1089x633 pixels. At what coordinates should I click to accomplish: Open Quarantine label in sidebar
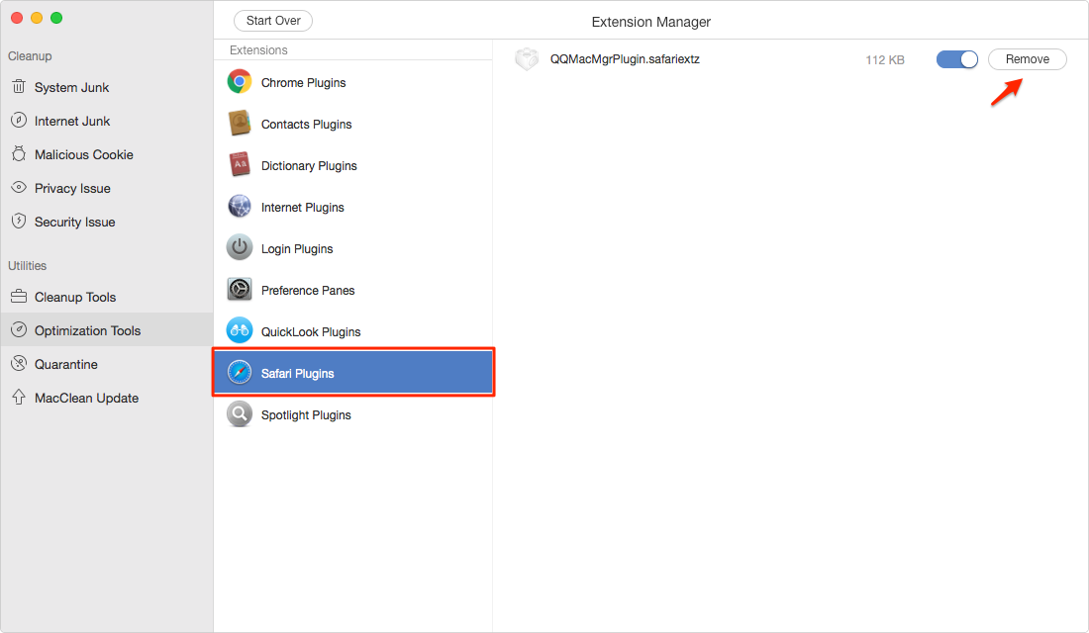click(x=66, y=364)
